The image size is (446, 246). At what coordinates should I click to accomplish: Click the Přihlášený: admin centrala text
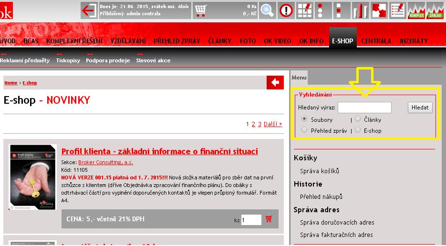coord(130,14)
